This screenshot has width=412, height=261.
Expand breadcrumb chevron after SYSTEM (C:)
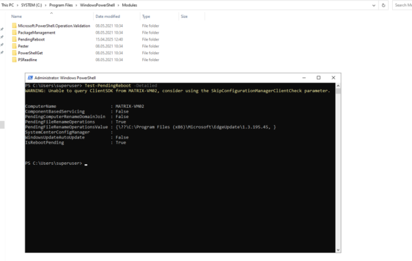45,5
